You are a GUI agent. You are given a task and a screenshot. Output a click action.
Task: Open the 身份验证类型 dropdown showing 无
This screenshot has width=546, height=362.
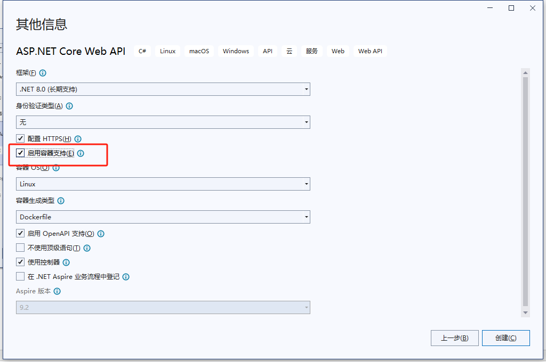pos(163,122)
